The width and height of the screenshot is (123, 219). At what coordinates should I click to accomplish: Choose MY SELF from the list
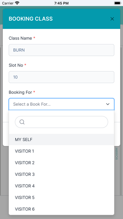[x=61, y=139]
